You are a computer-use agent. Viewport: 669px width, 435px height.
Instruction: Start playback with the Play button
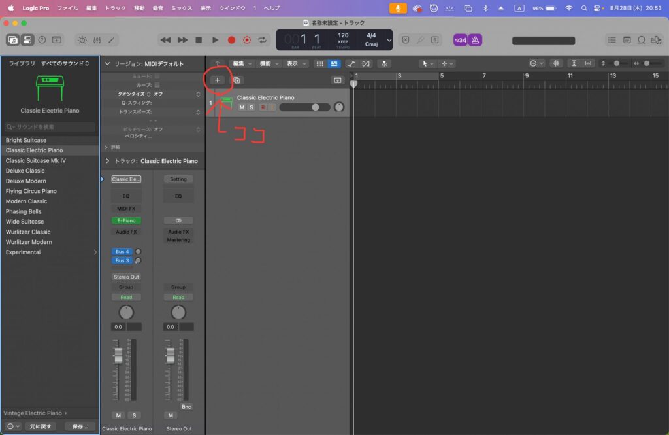coord(215,40)
